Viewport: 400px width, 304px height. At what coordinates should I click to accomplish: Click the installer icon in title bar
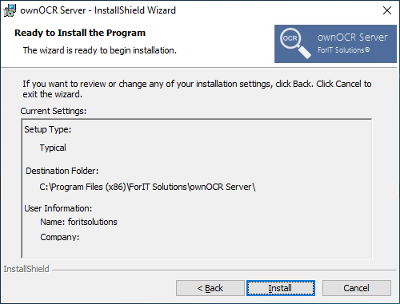(10, 10)
